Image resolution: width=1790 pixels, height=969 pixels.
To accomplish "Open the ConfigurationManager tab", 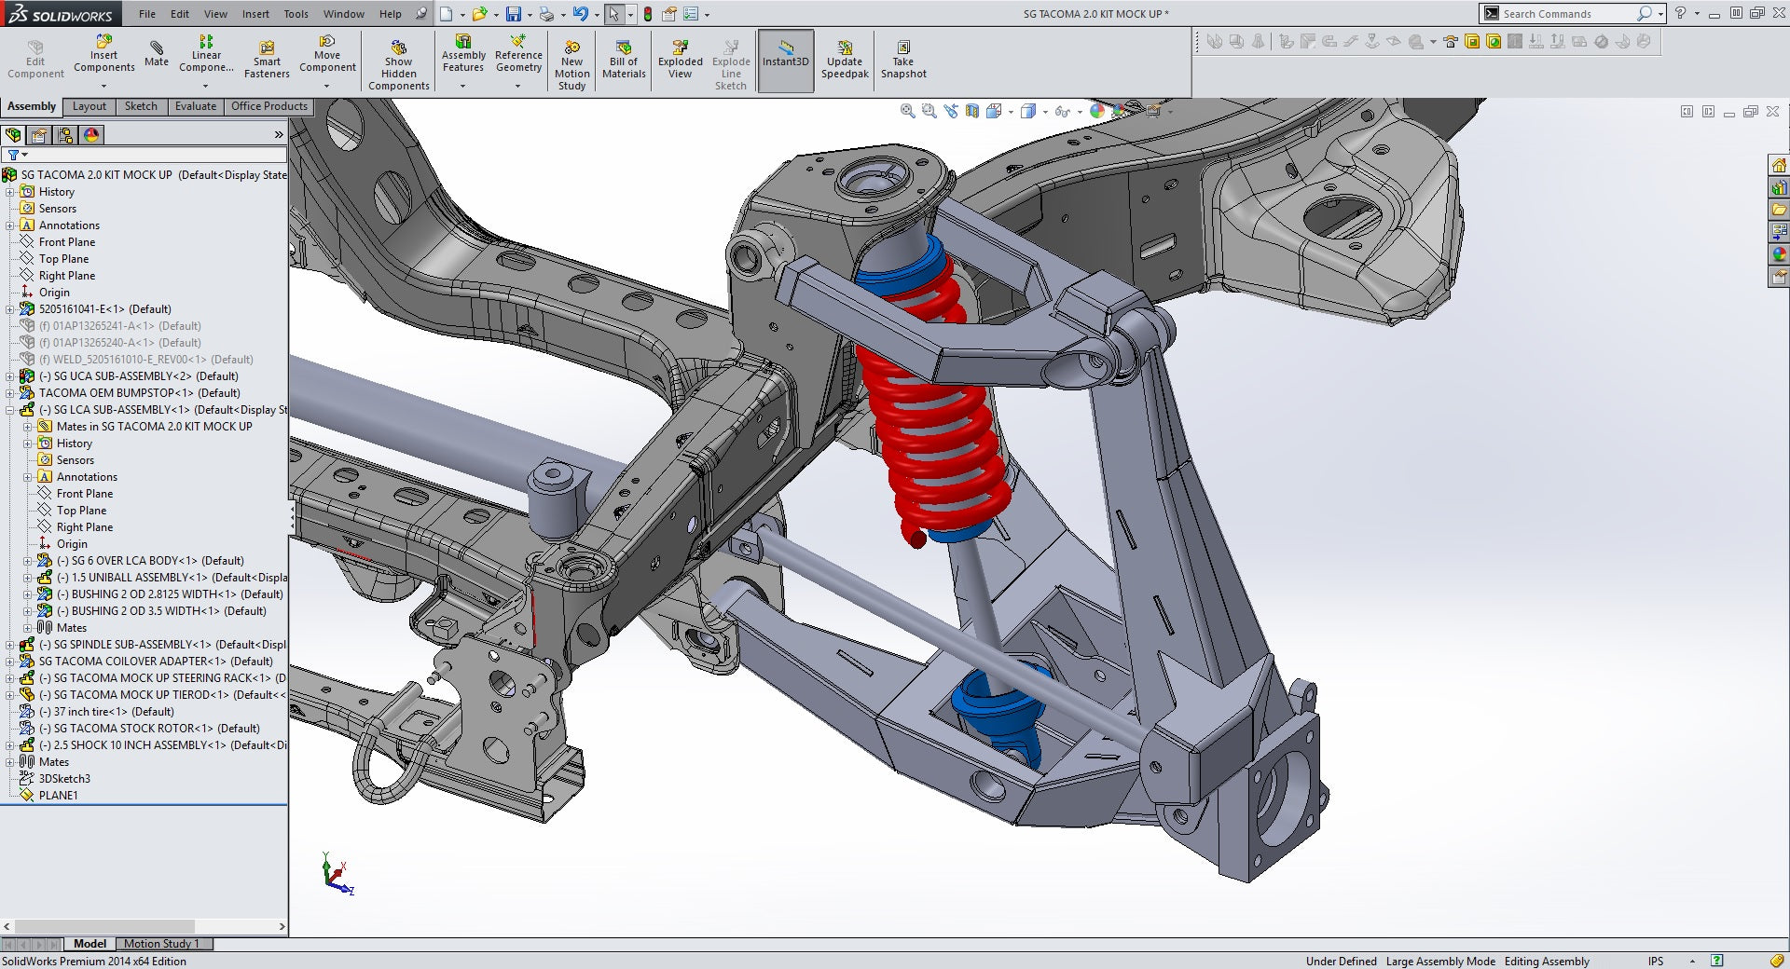I will (65, 135).
